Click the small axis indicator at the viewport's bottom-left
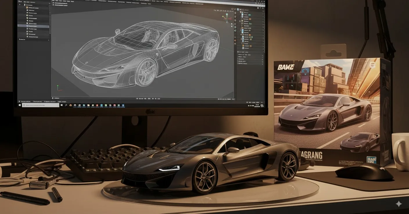The height and width of the screenshot is (214, 409). (x=58, y=88)
